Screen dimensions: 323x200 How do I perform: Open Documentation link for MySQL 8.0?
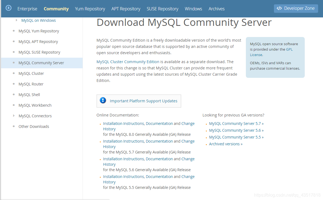159,124
